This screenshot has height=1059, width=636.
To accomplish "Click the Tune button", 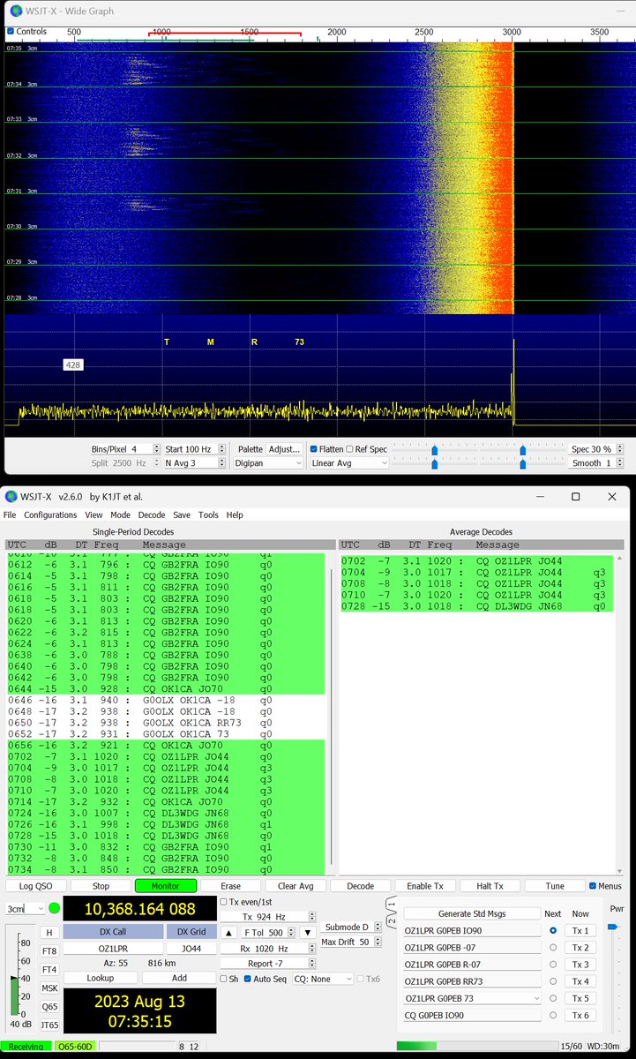I will [555, 886].
